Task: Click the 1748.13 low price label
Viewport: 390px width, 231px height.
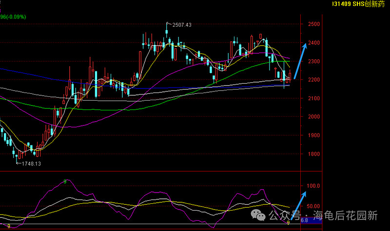Action: pyautogui.click(x=31, y=164)
